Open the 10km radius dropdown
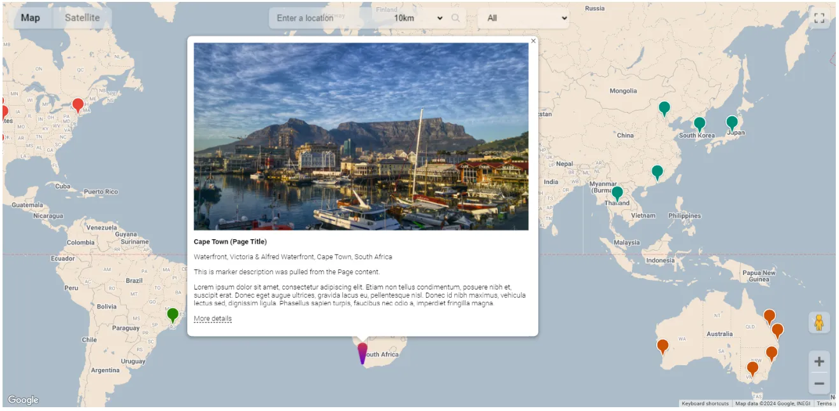Screen dimensions: 839x411 point(417,18)
